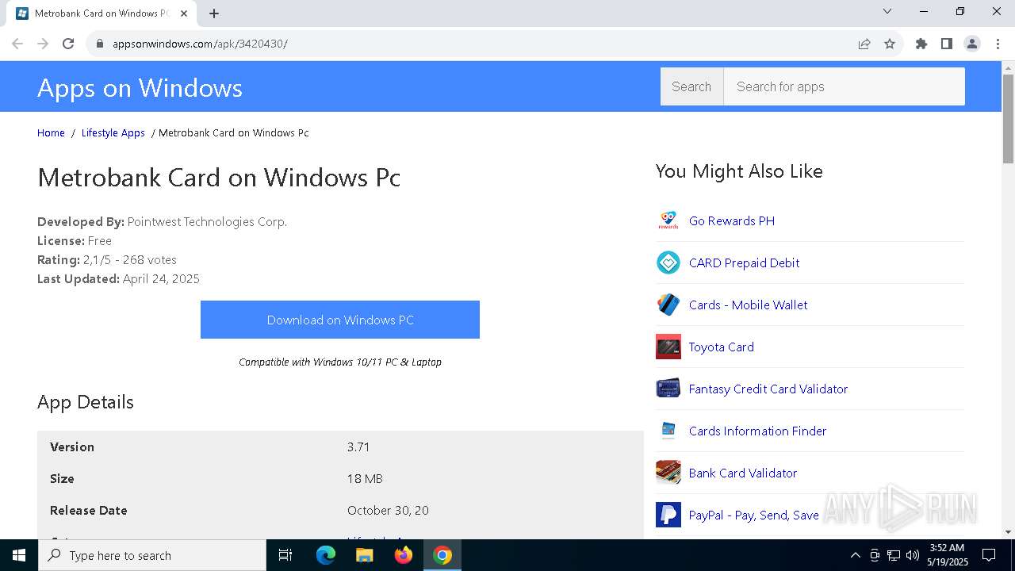Open the Lifestyle Apps breadcrumb link
Viewport: 1015px width, 571px height.
pos(113,132)
